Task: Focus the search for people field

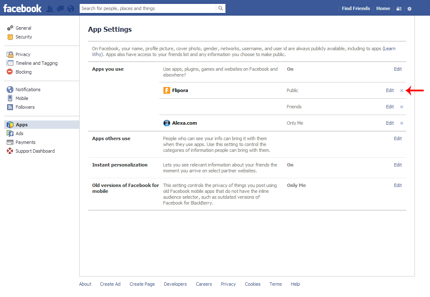Action: (x=148, y=8)
